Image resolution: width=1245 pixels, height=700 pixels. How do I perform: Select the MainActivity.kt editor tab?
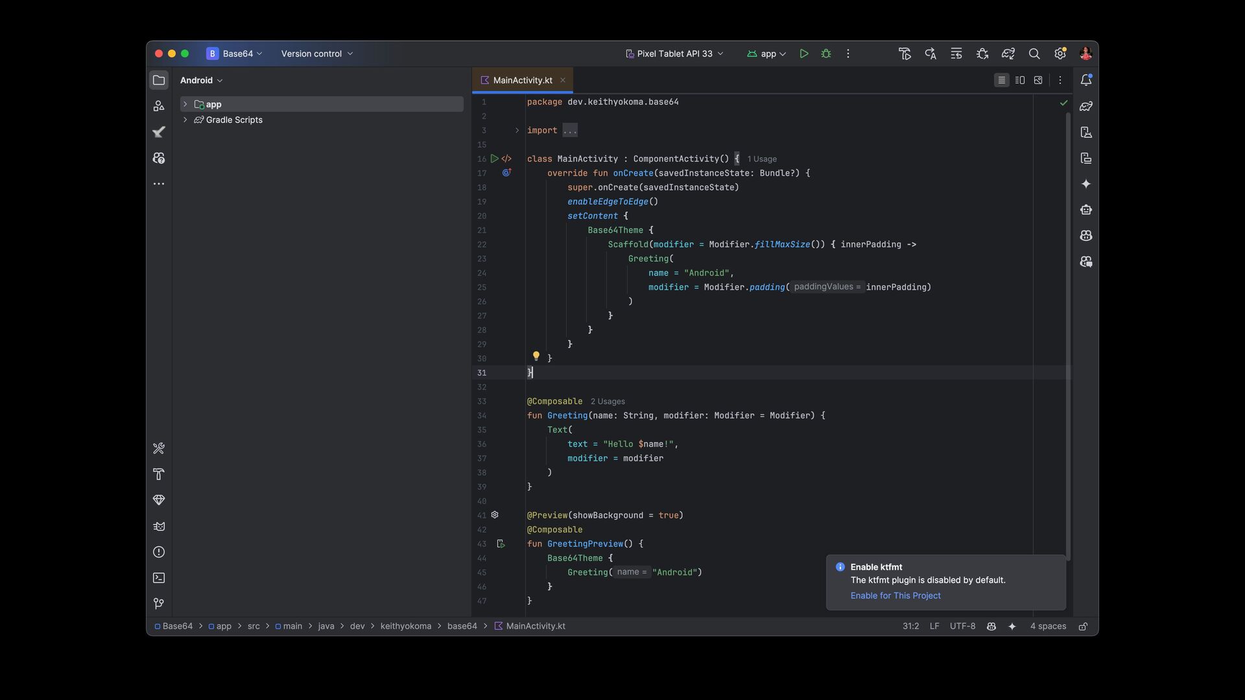click(x=523, y=80)
